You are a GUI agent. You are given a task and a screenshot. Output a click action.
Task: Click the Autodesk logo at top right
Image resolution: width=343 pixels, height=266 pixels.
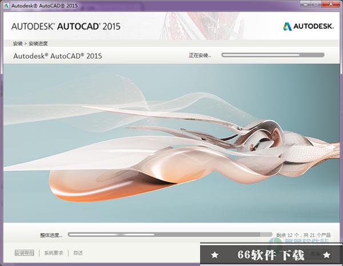pos(308,26)
